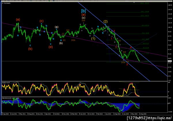Screen dimensions: 173x121
Task: Click the RSI indicator label
Action: (x=6, y=83)
